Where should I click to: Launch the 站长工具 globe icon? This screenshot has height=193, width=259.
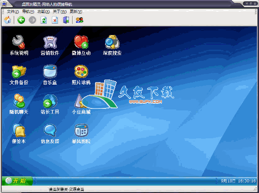click(50, 101)
